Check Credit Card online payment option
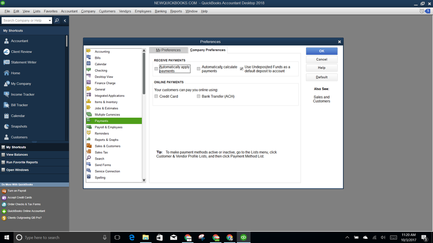 click(x=156, y=96)
